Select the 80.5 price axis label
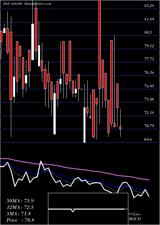Screen dimensions: 160x225 [x=148, y=32]
